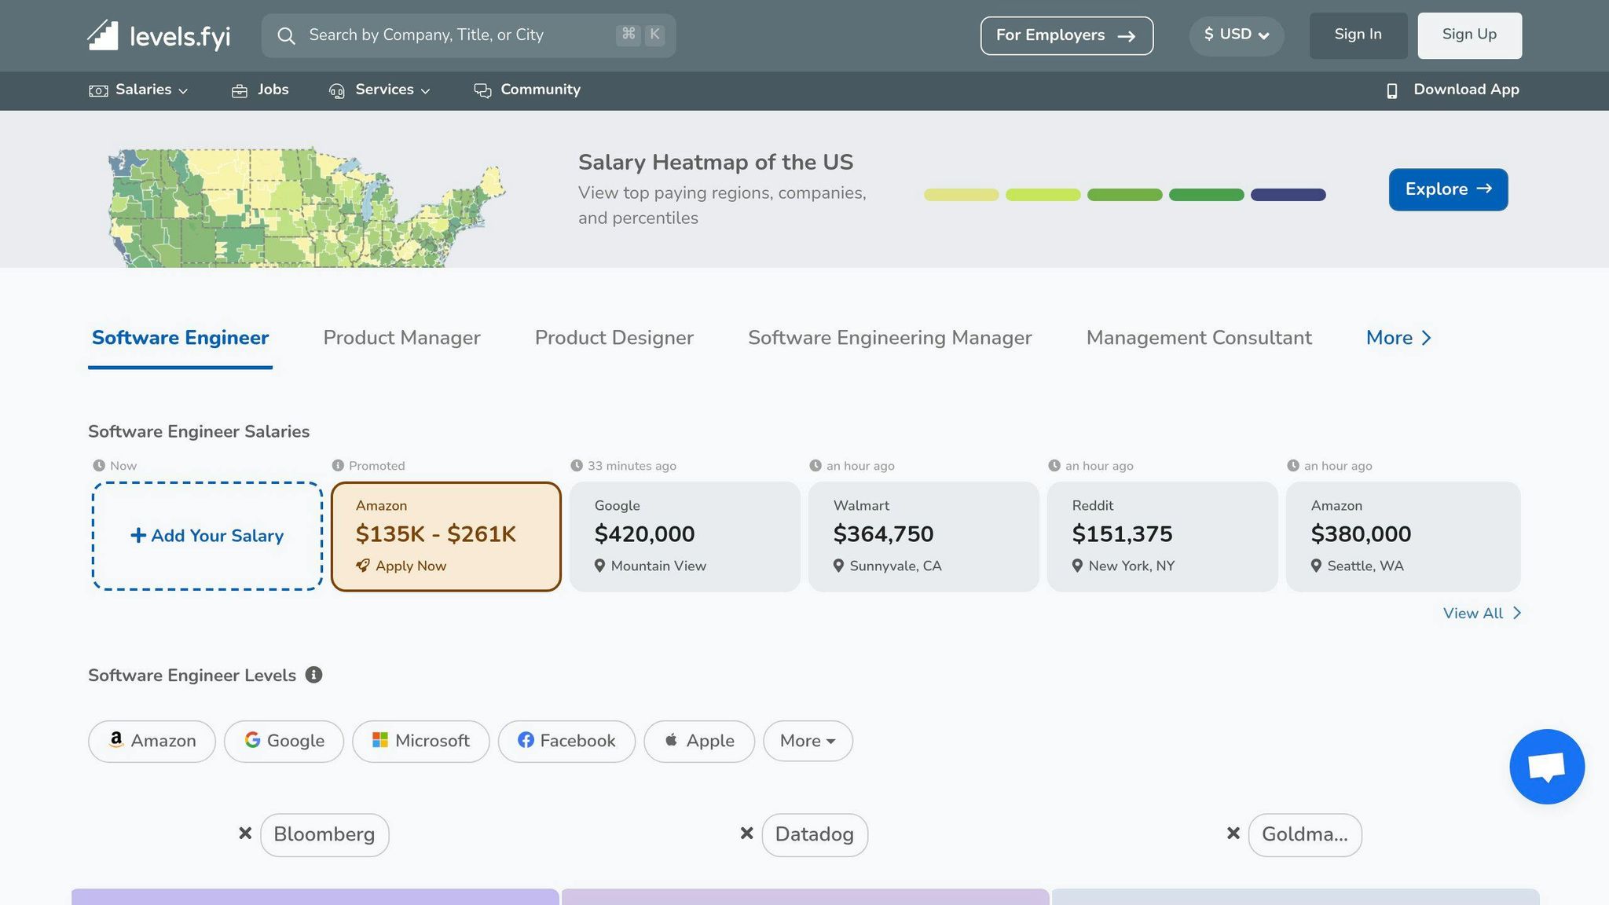
Task: Click the info icon beside Software Engineer Levels
Action: pos(313,675)
